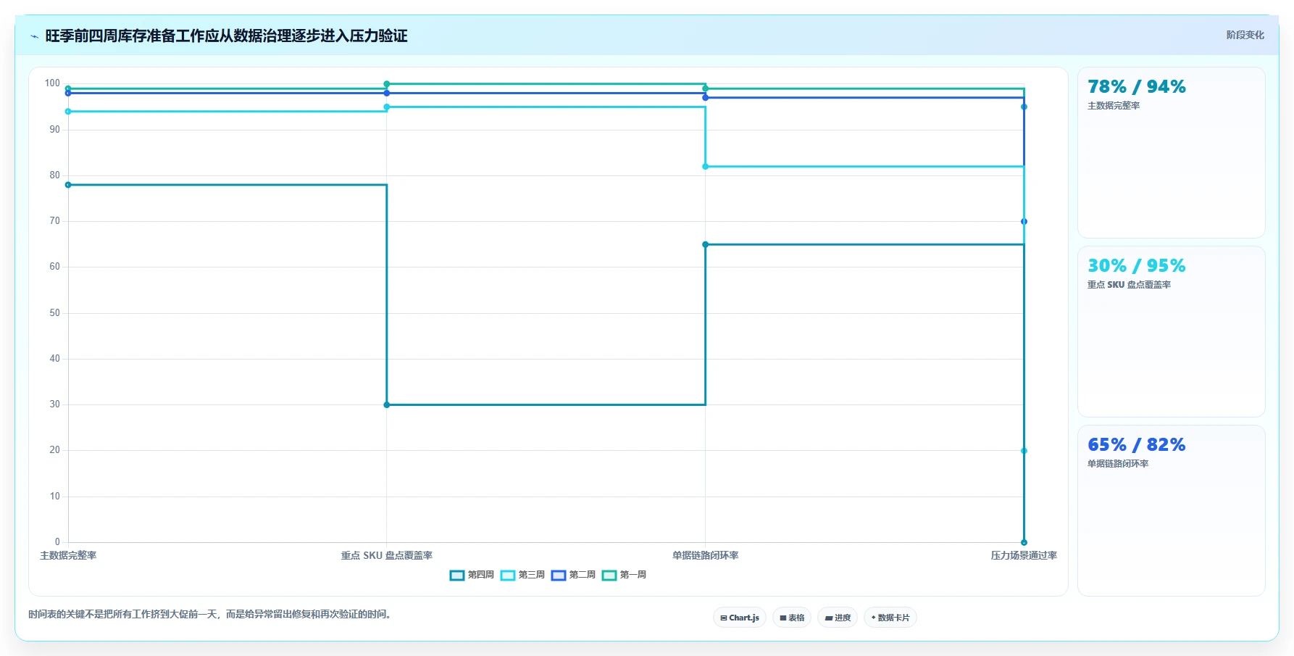1294x656 pixels.
Task: Click the 主数据完整率 x-axis label
Action: tap(68, 555)
